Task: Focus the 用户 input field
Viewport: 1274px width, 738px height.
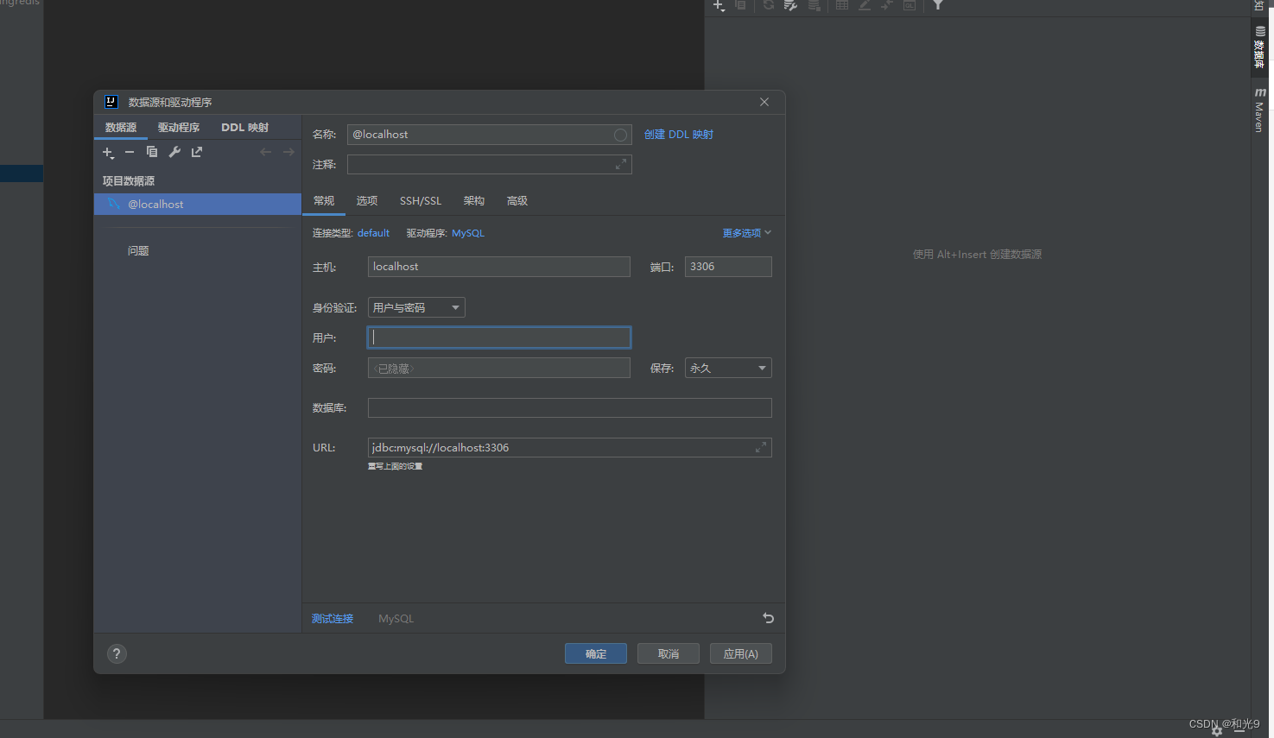Action: 499,337
